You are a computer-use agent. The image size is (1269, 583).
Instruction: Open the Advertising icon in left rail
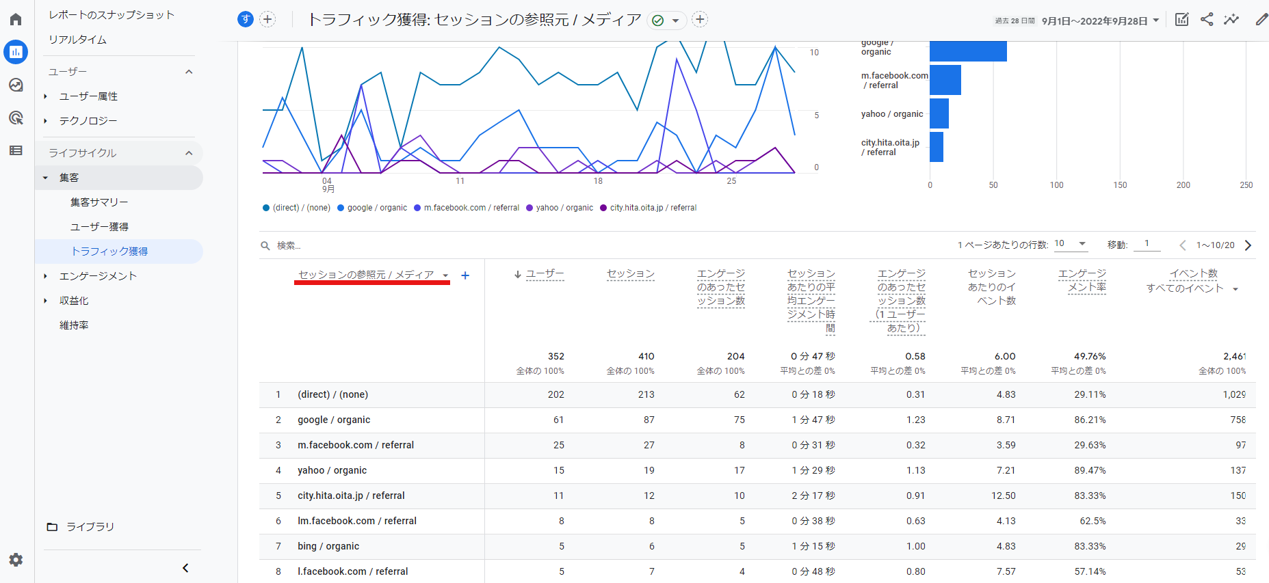point(16,118)
